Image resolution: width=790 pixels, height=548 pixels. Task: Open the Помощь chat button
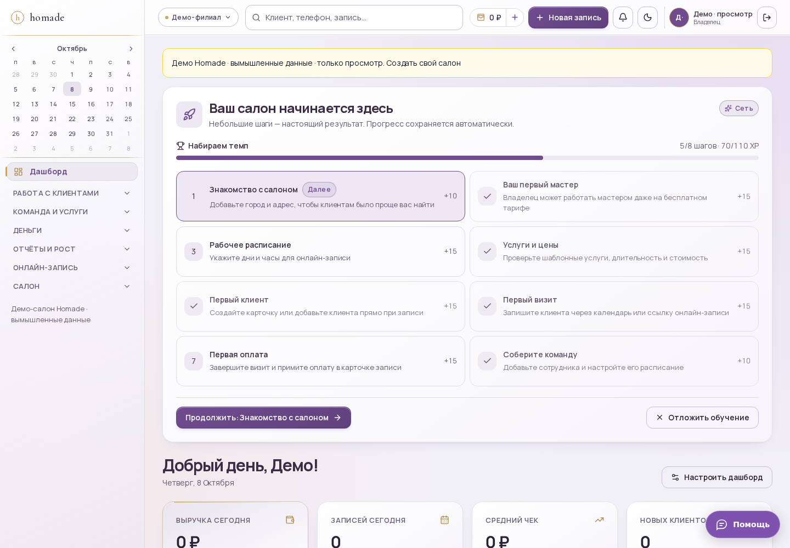(743, 524)
